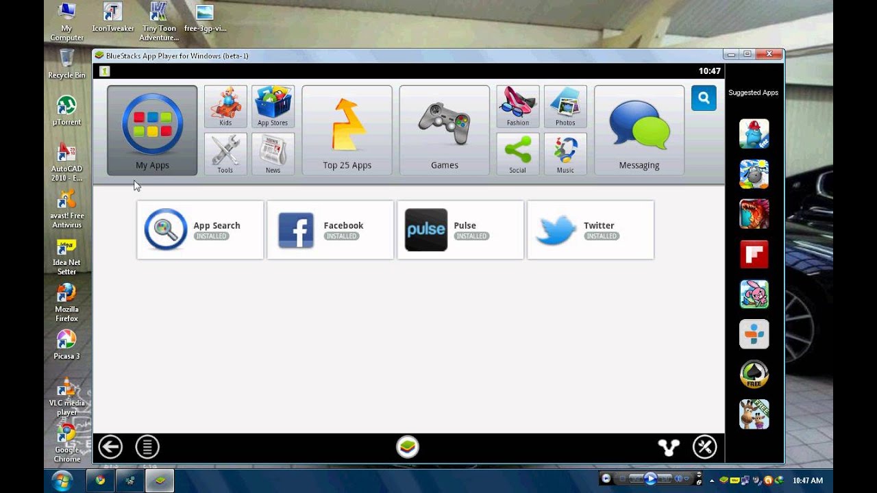Select the AutoCAD 2010 desktop shortcut
The width and height of the screenshot is (877, 493).
click(66, 162)
